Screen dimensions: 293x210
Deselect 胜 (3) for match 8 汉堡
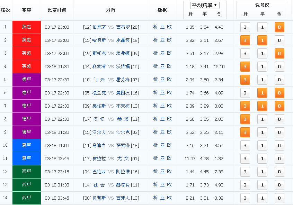[x=245, y=119]
